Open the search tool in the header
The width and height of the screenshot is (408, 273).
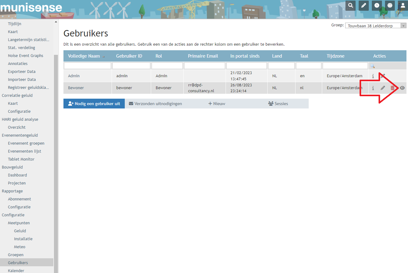click(x=351, y=6)
